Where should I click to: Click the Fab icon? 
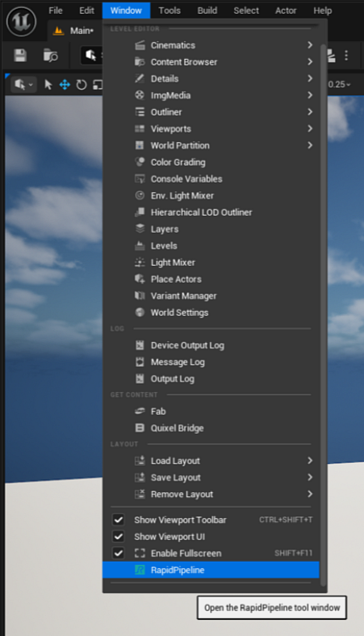140,411
